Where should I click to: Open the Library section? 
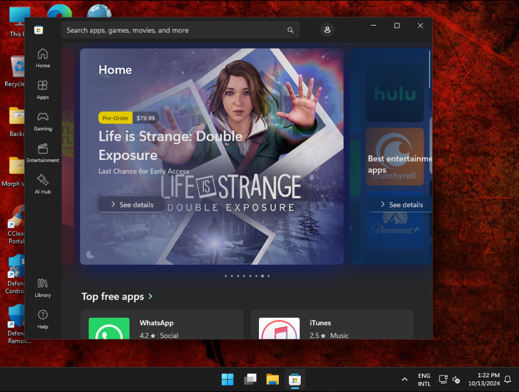point(43,288)
